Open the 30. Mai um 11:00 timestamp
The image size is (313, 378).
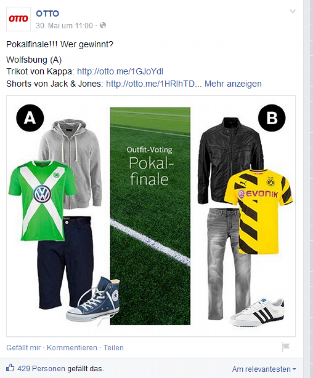click(64, 26)
